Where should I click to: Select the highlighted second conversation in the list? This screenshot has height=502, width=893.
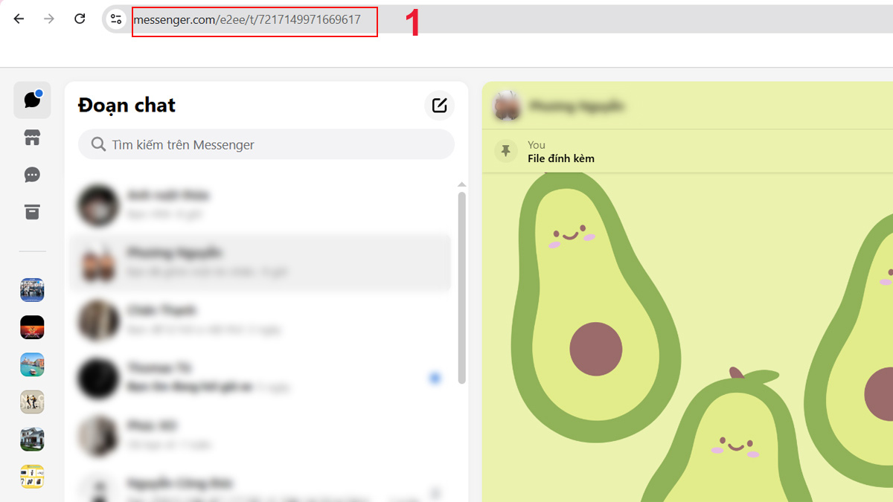click(260, 262)
